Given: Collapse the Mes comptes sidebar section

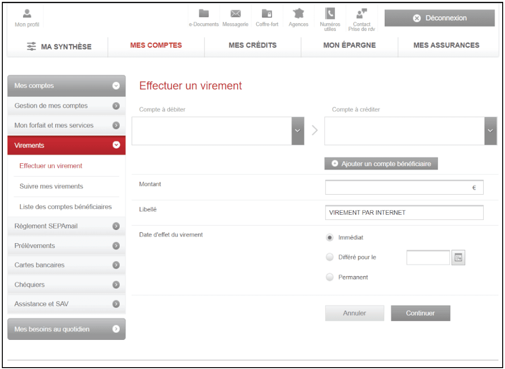Looking at the screenshot, I should coord(66,86).
